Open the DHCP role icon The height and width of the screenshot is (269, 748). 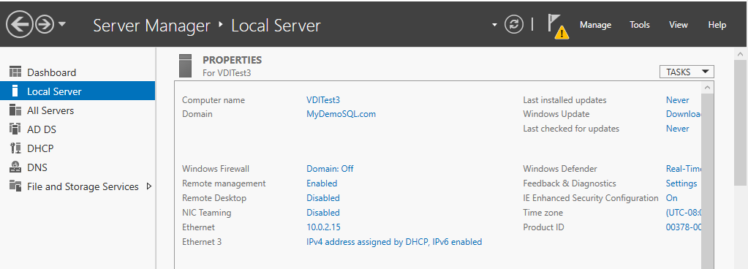15,148
